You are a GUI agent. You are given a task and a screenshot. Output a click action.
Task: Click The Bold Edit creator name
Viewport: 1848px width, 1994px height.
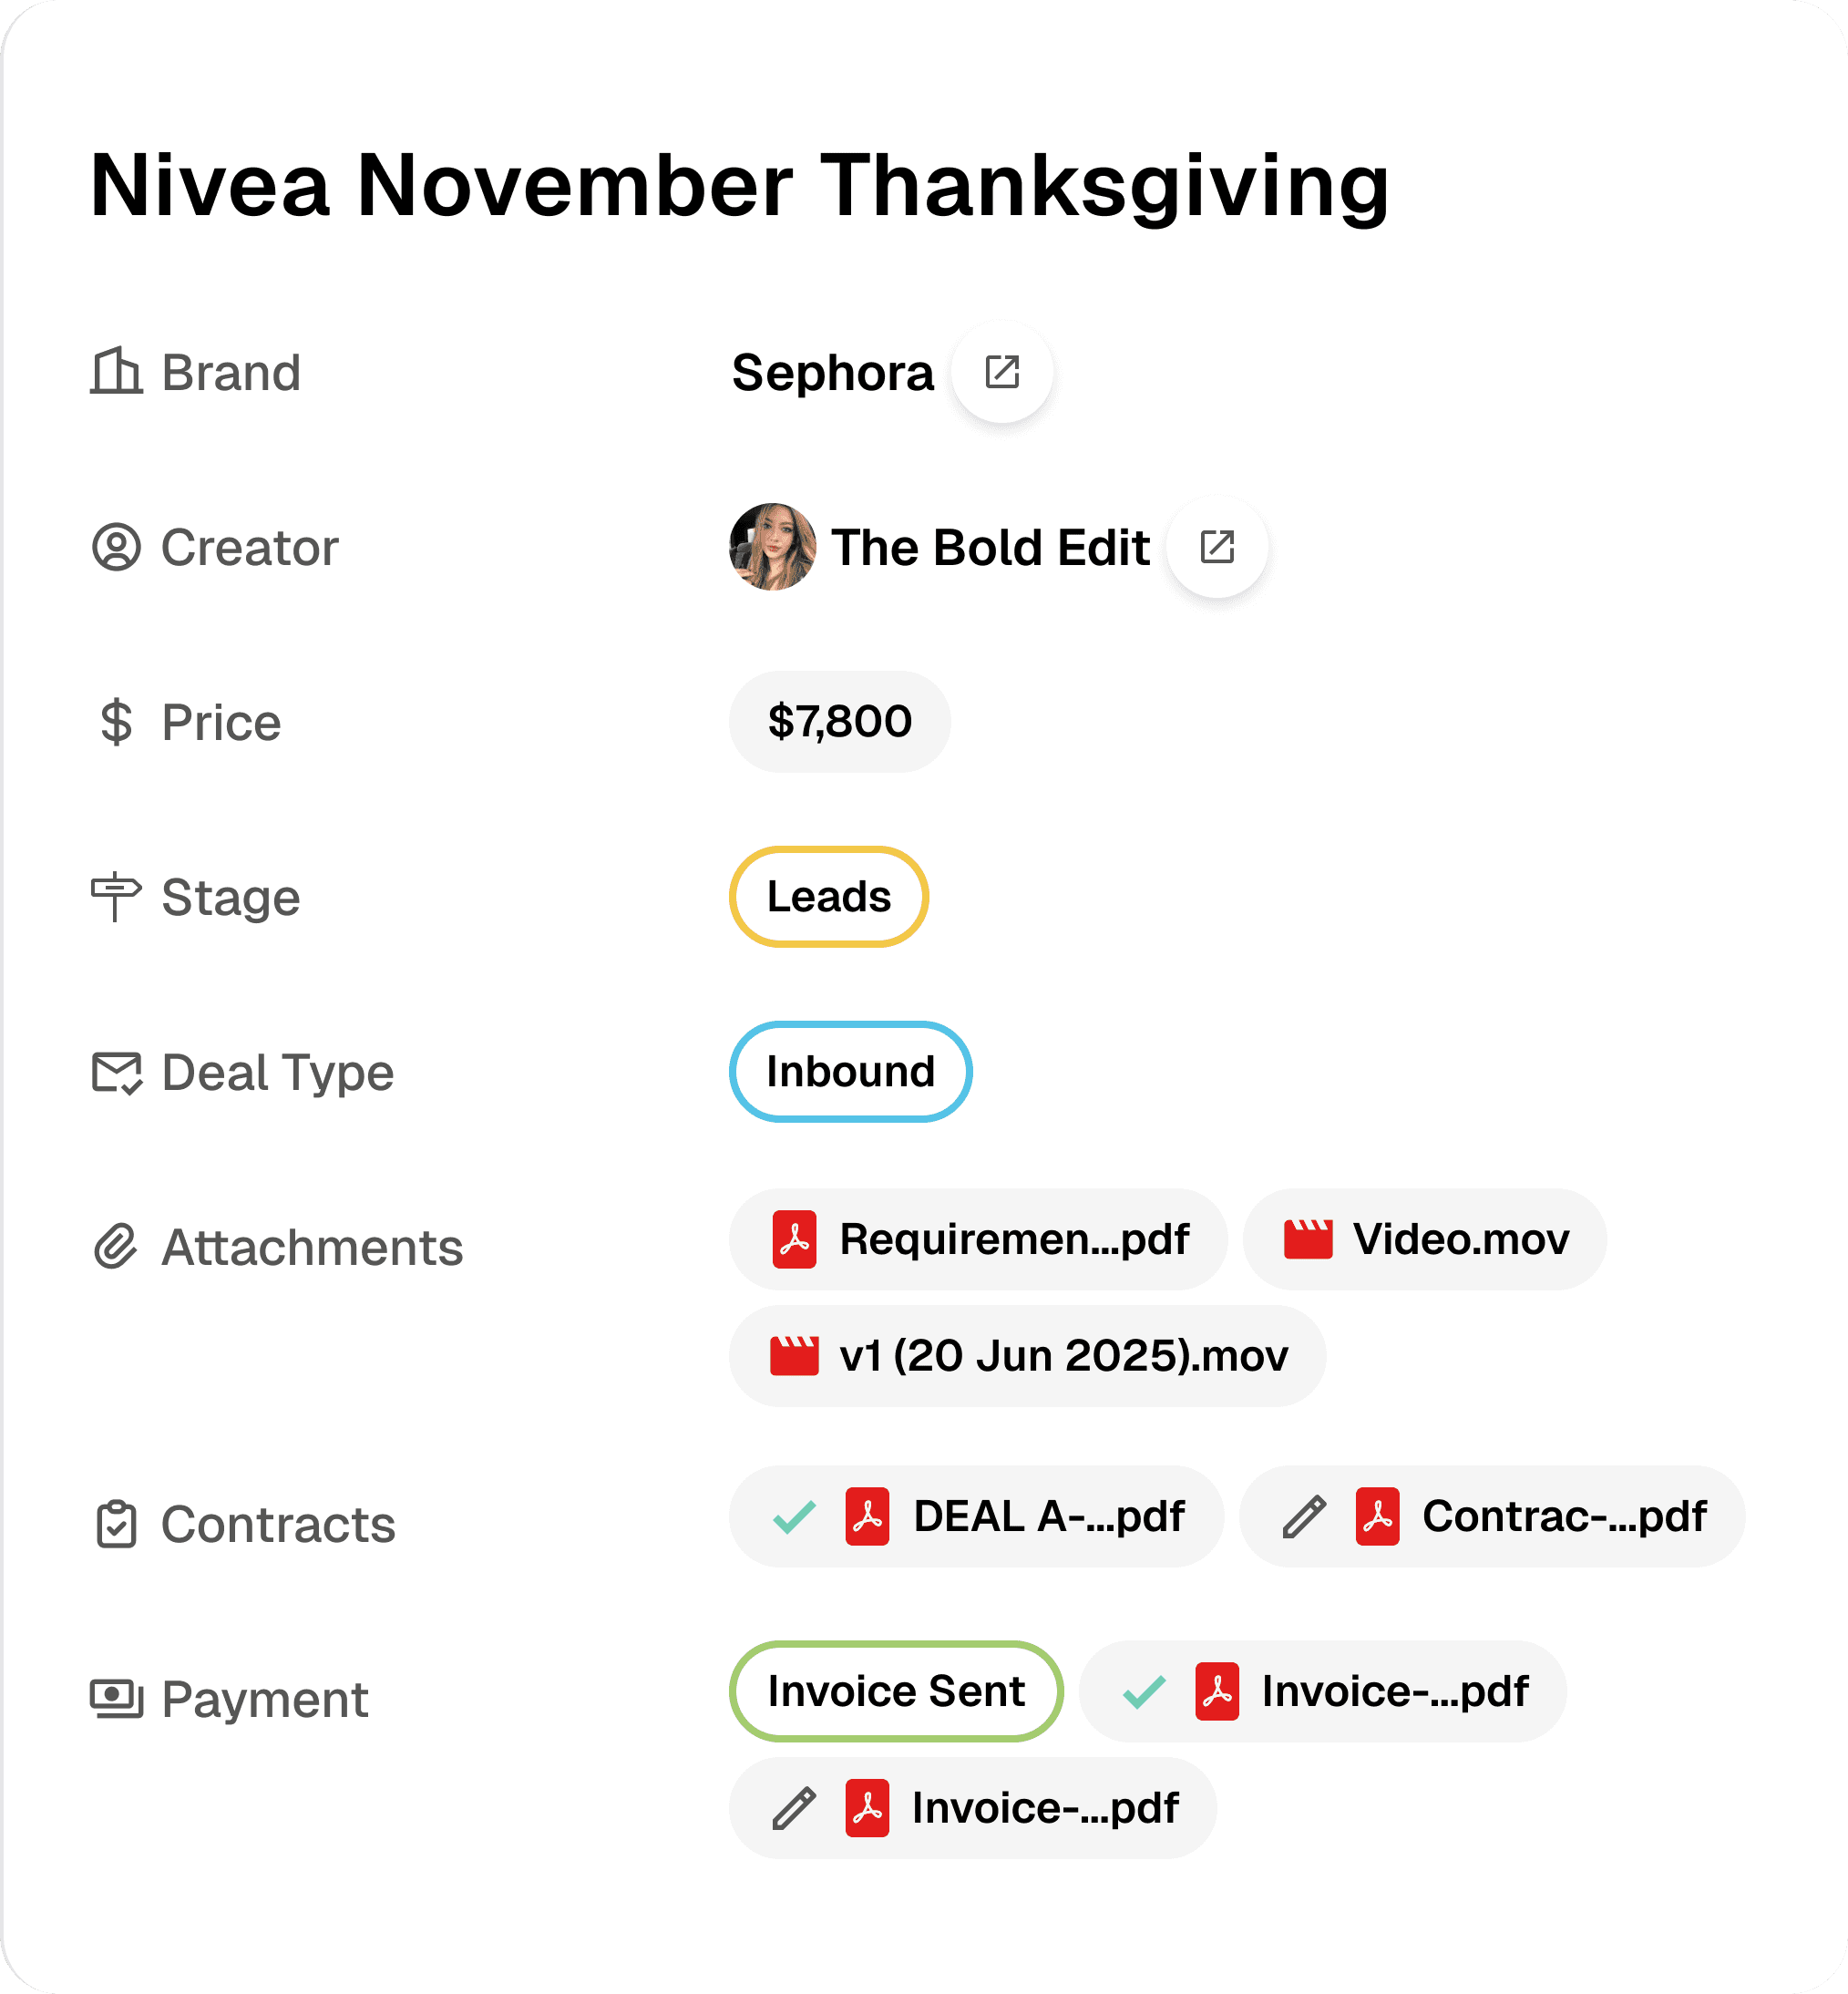click(990, 548)
